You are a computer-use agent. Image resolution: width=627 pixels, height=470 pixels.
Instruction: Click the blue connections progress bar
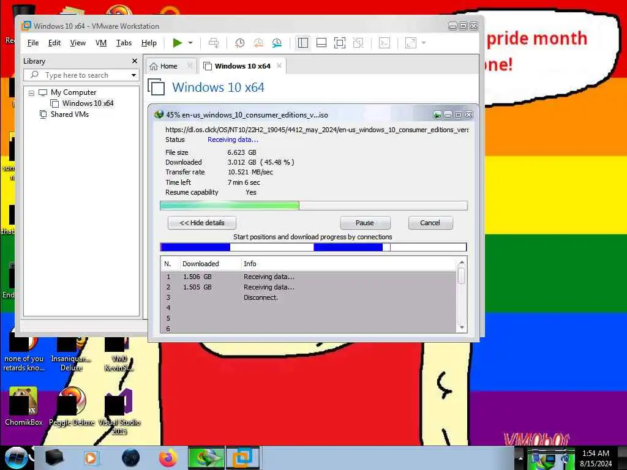[313, 247]
